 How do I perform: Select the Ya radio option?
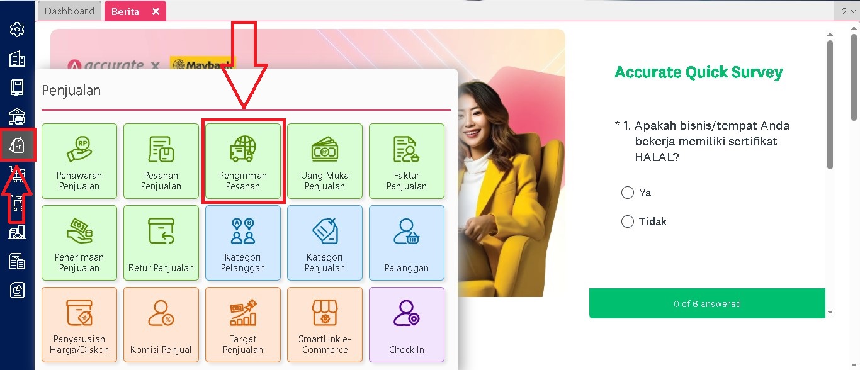pyautogui.click(x=627, y=193)
